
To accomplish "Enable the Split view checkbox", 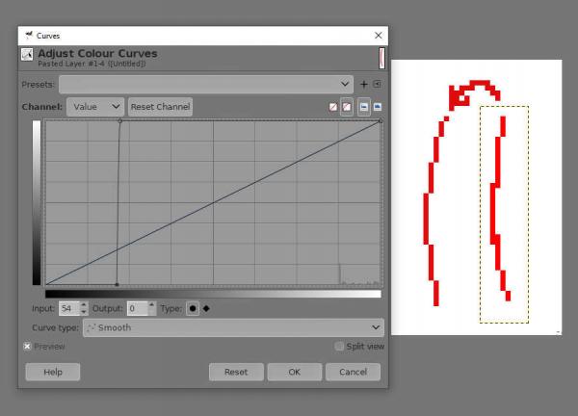I will (339, 346).
